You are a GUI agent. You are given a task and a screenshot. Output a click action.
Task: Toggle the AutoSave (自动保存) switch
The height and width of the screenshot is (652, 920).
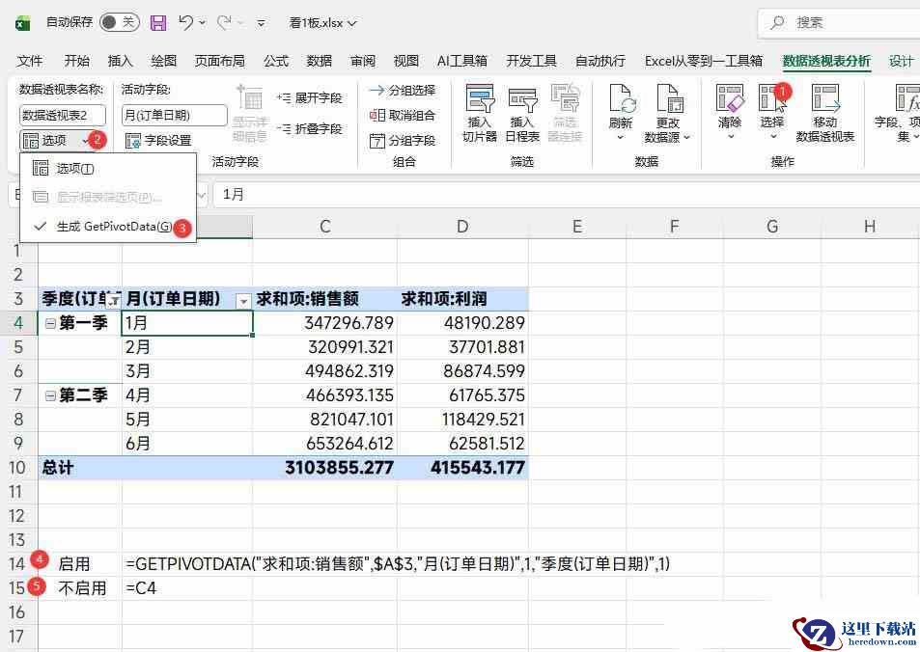(x=119, y=22)
